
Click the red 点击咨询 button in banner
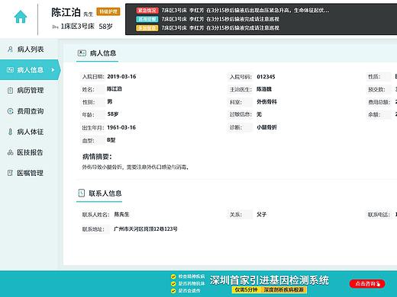click(367, 283)
